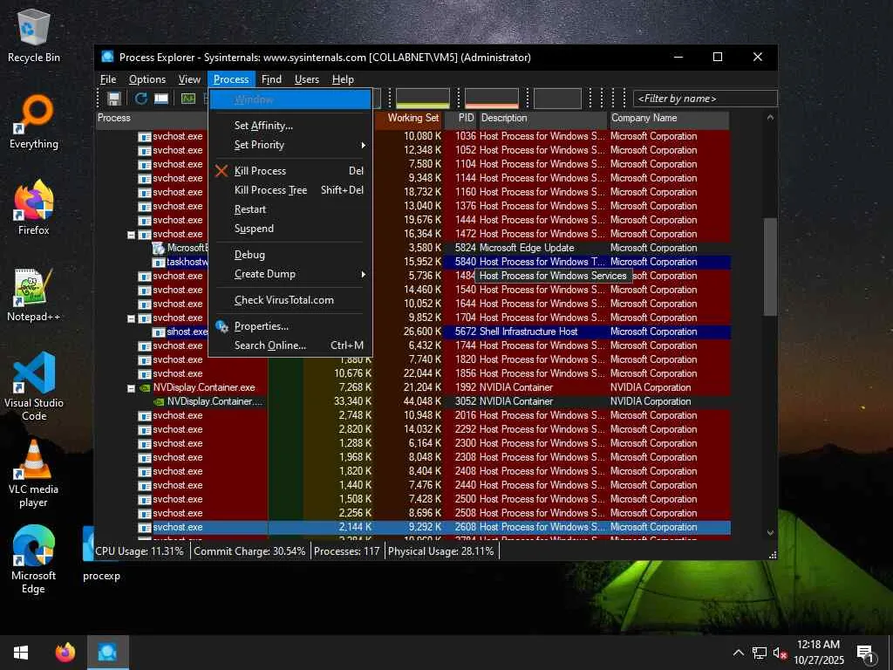Viewport: 893px width, 670px height.
Task: Click the sihost.exe process icon
Action: tap(159, 332)
